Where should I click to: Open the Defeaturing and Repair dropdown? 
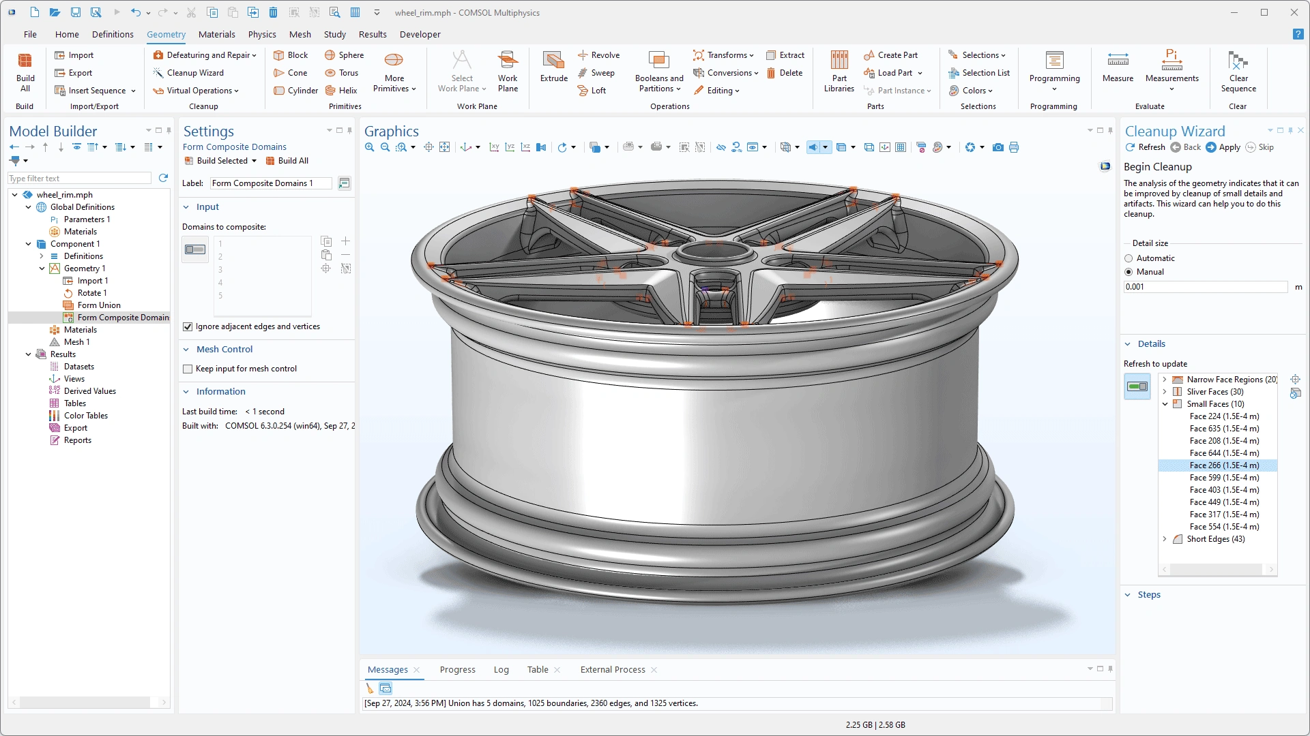205,55
